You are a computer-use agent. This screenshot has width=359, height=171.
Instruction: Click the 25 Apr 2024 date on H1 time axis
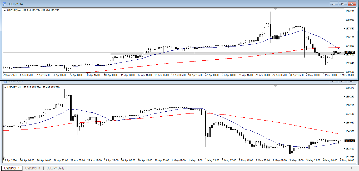tap(10, 160)
